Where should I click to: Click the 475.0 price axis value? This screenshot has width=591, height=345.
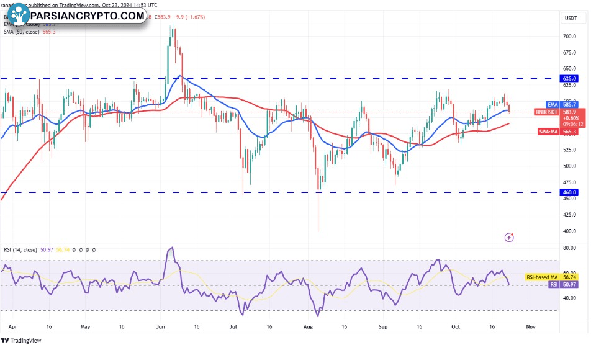coord(569,182)
